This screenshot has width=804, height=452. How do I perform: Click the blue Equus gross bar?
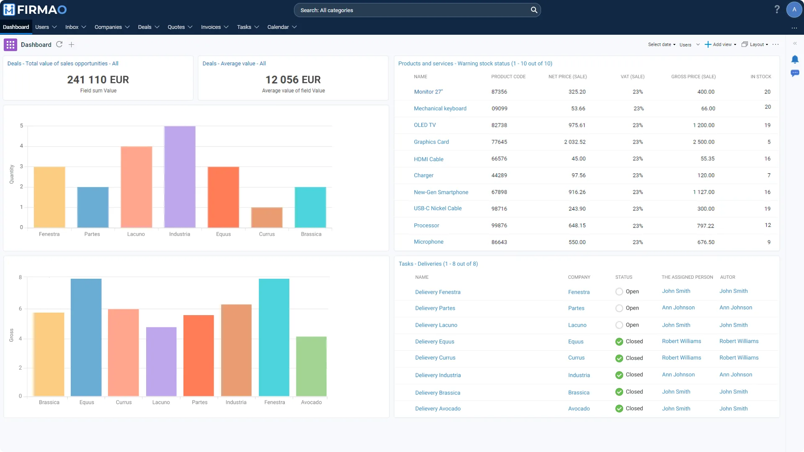click(x=86, y=337)
